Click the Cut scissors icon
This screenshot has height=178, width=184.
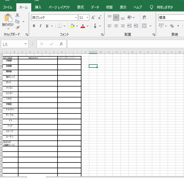pyautogui.click(x=17, y=15)
